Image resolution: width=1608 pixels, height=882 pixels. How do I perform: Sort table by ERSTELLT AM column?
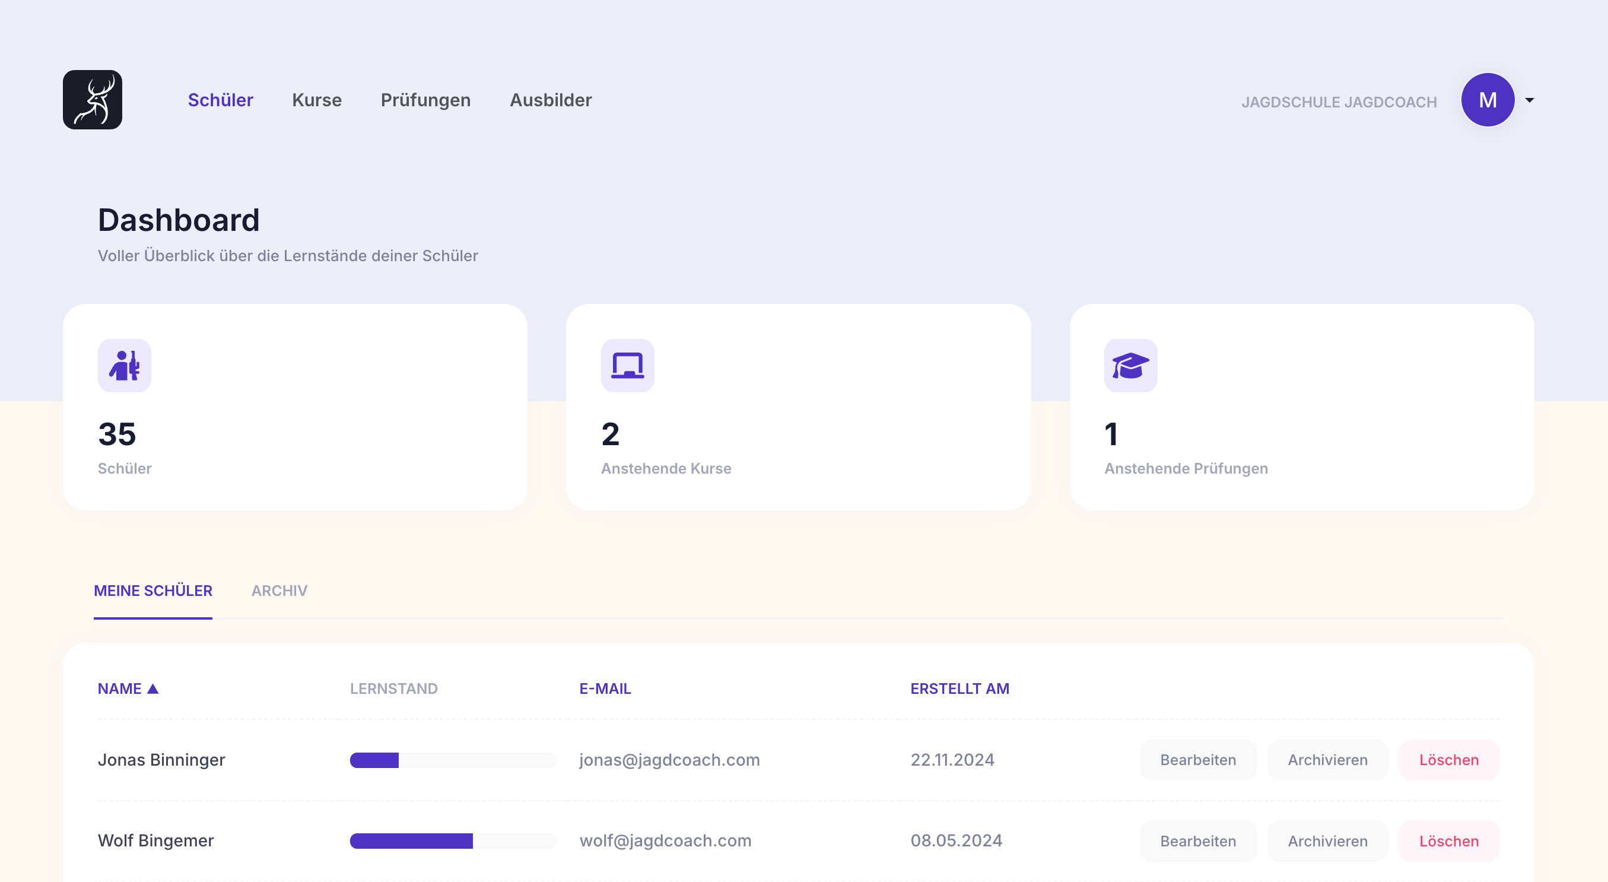[x=959, y=689]
